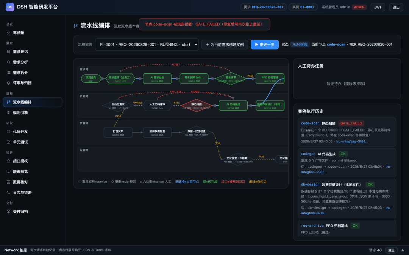Viewport: 409px width, 255px height.
Task: Click the branch icon beside page title 流水线编排
Action: [76, 26]
